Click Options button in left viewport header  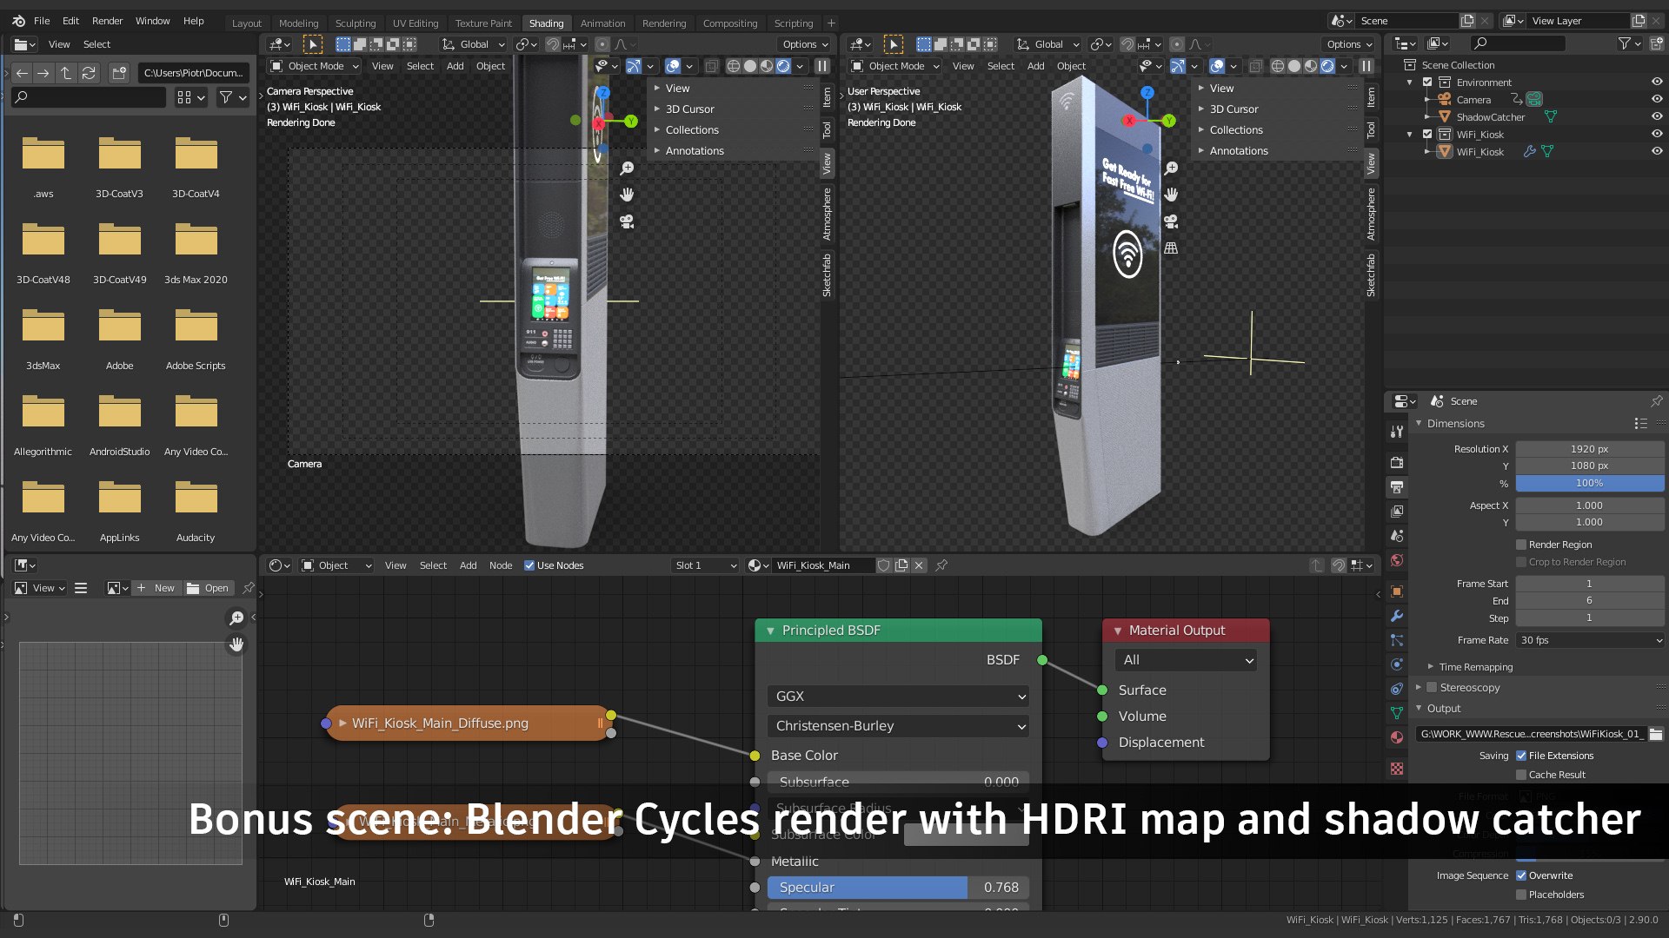(805, 44)
